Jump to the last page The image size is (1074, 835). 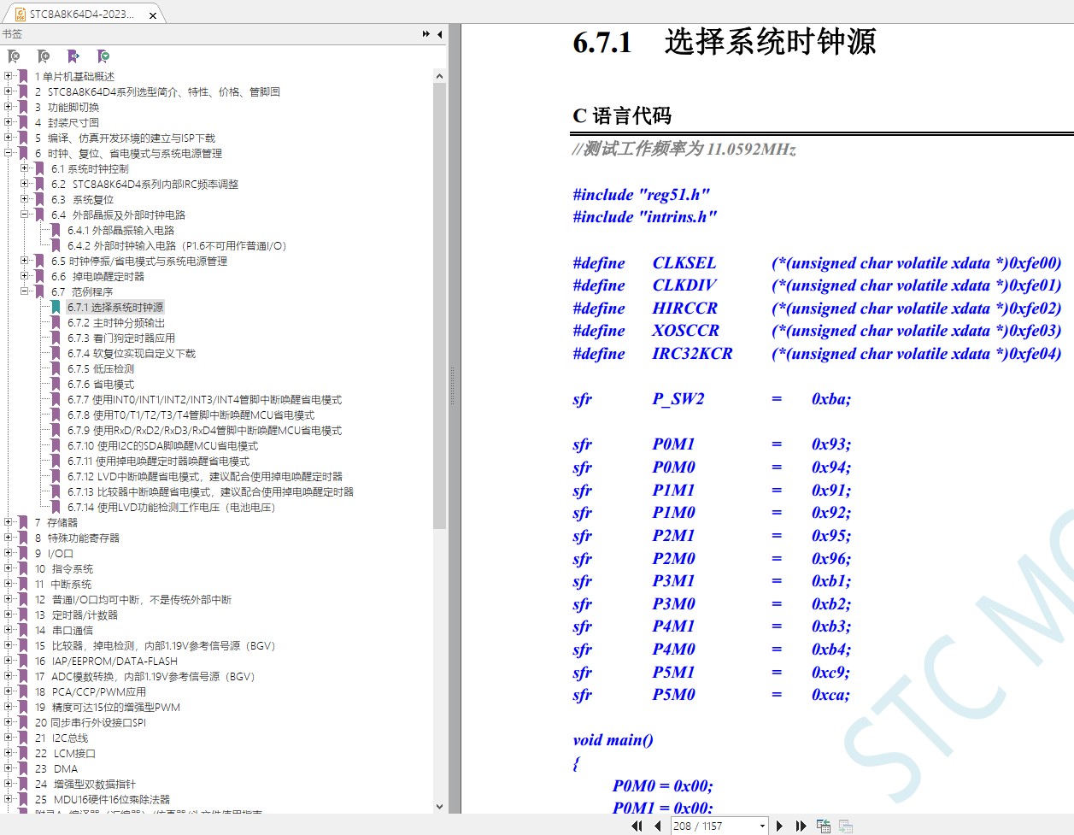801,826
